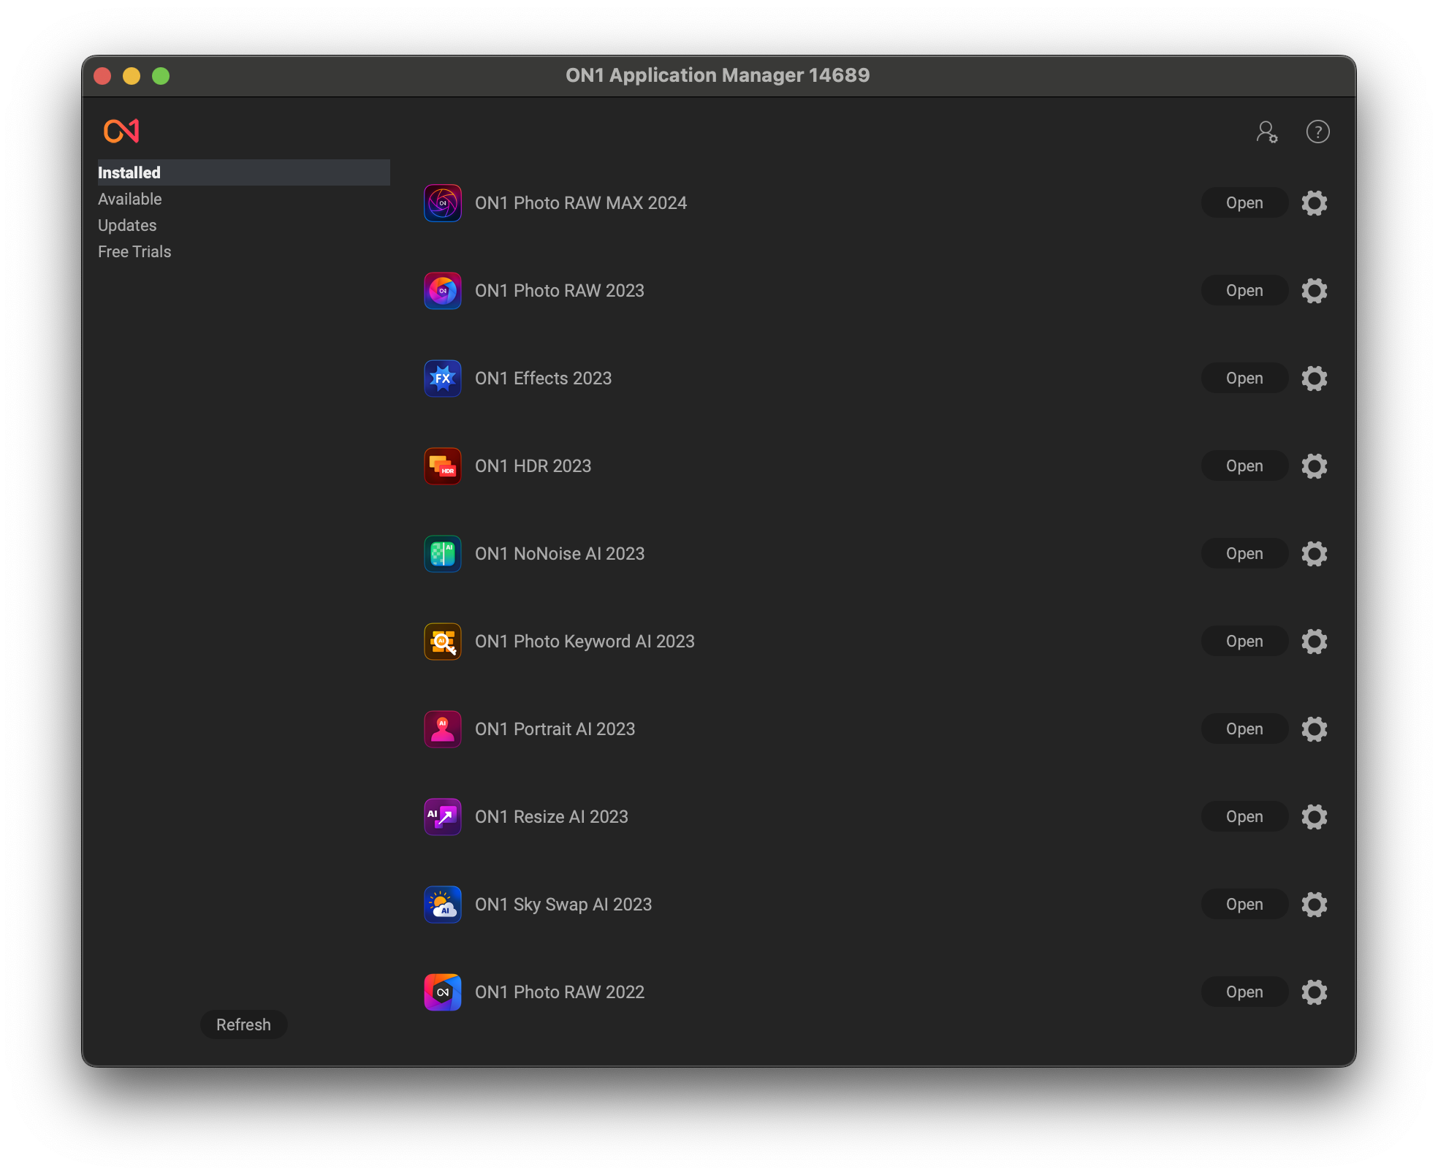Open gear settings for ON1 HDR 2023

pos(1315,466)
